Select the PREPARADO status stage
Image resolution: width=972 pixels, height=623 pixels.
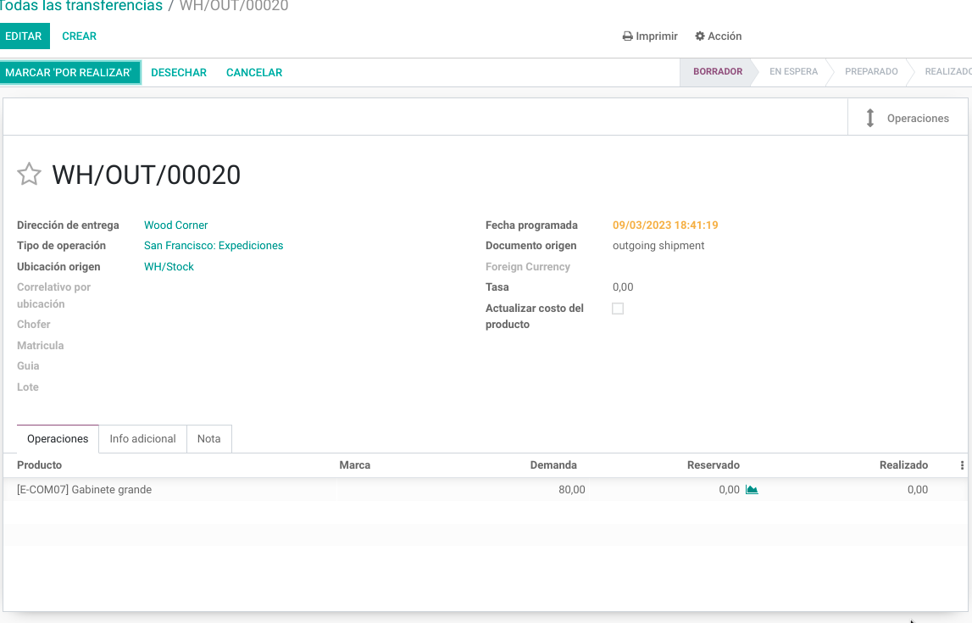(x=871, y=72)
